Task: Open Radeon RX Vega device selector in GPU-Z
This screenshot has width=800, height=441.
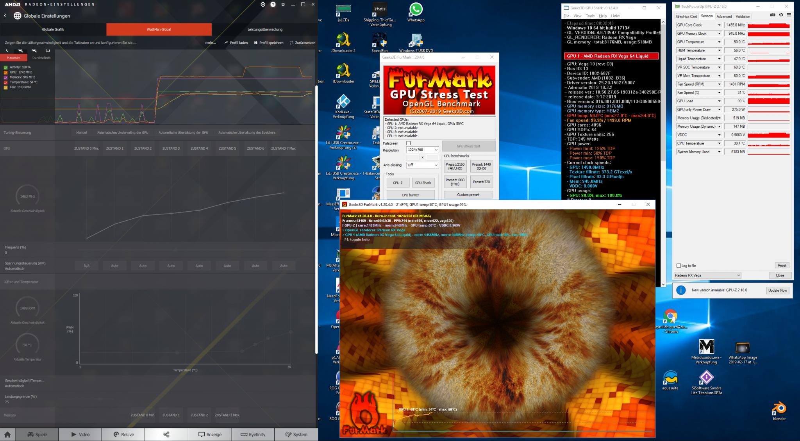Action: point(707,275)
